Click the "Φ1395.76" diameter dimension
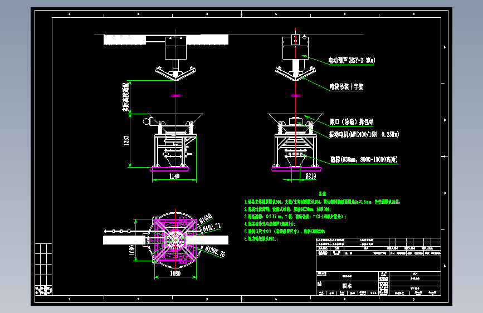This screenshot has width=483, height=313. click(x=215, y=251)
